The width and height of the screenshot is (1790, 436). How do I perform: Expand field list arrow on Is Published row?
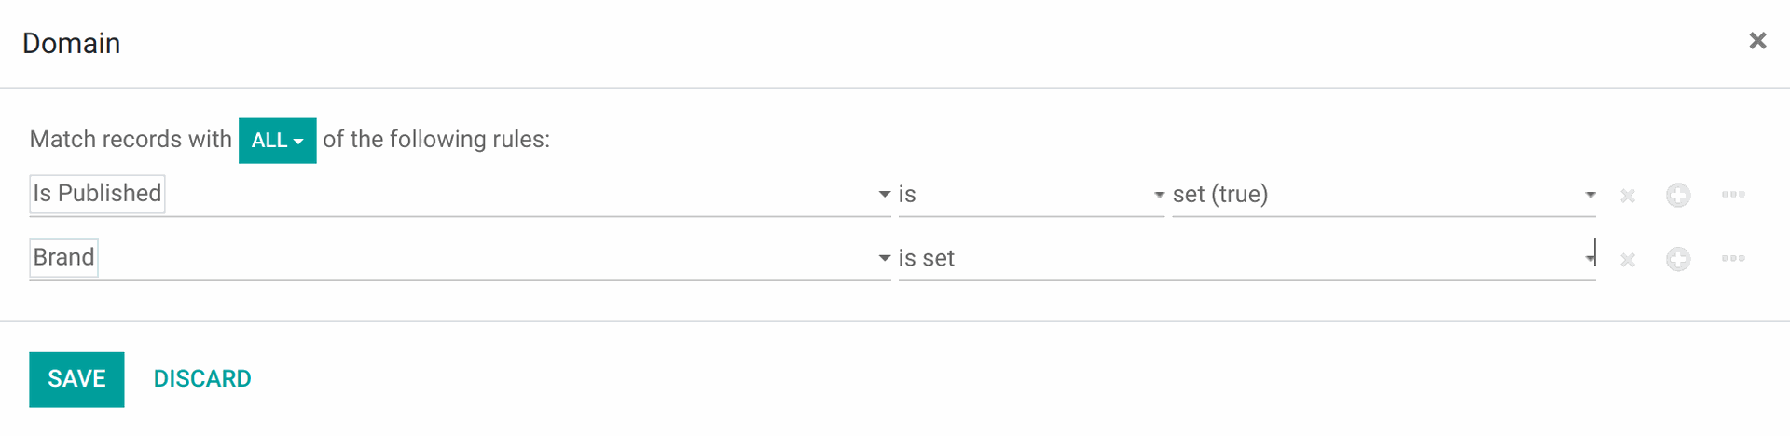tap(884, 195)
